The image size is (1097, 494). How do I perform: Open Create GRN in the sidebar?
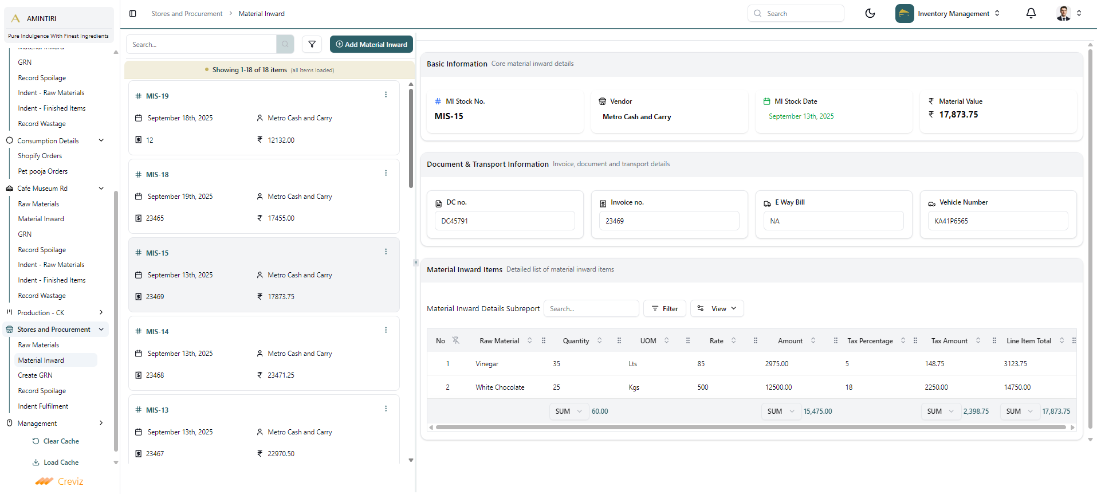pyautogui.click(x=35, y=375)
